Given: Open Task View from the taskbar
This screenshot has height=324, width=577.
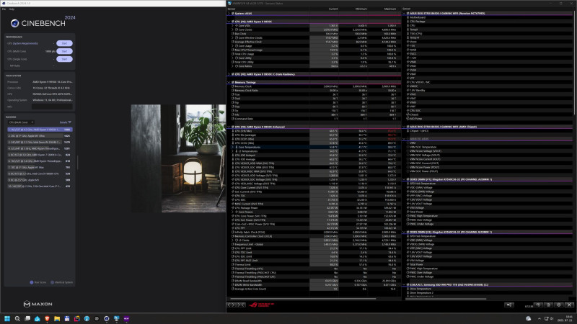Looking at the screenshot, I should (x=27, y=318).
